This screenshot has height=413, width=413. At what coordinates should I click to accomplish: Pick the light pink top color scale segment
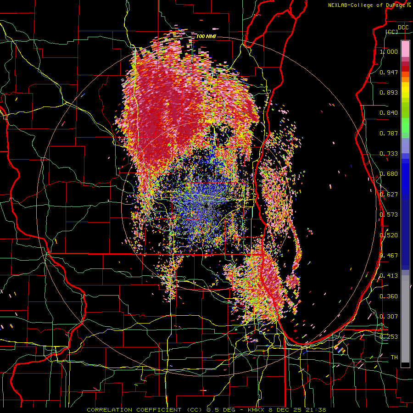coord(405,49)
